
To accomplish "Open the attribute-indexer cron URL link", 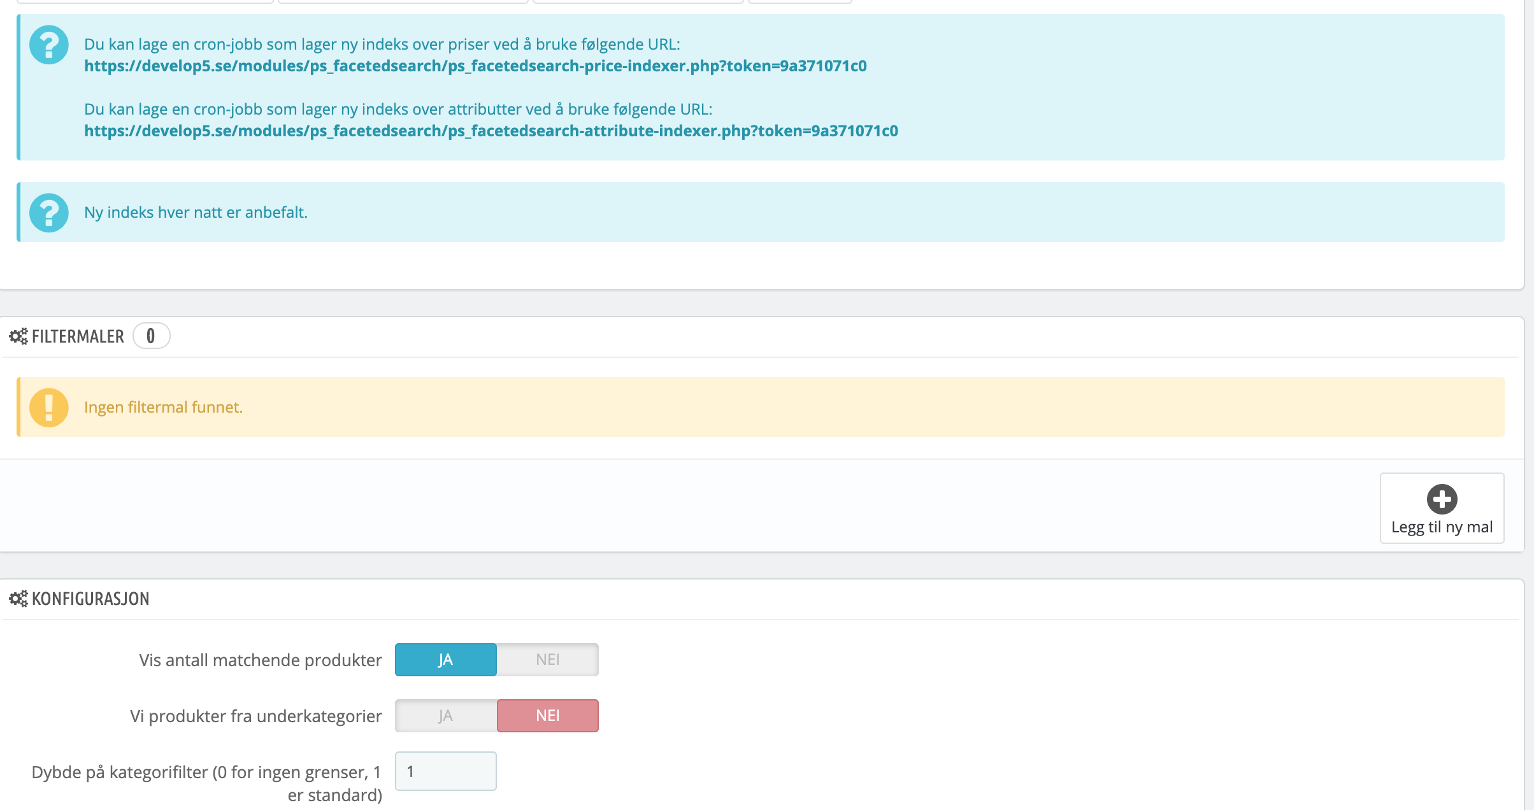I will click(491, 131).
